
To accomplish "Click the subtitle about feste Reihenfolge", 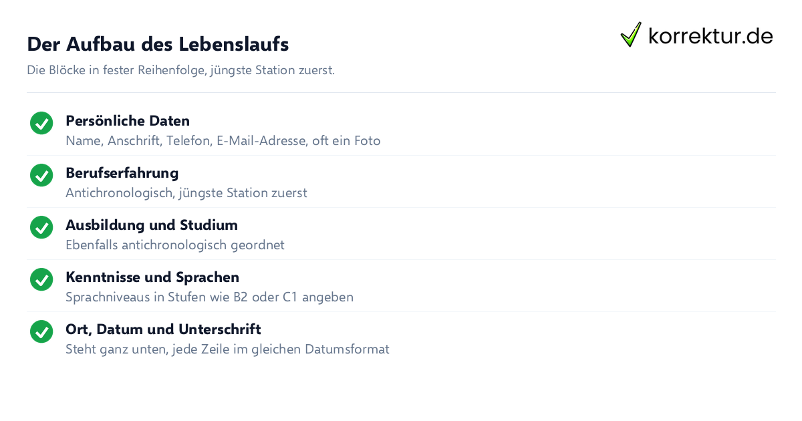I will (x=180, y=70).
